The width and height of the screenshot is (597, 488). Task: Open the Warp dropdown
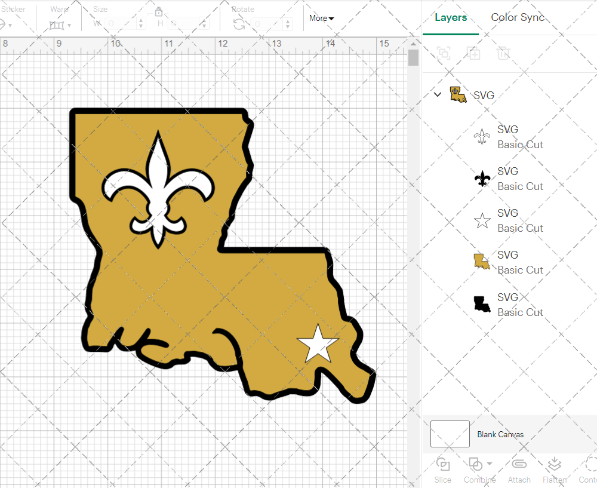click(60, 24)
